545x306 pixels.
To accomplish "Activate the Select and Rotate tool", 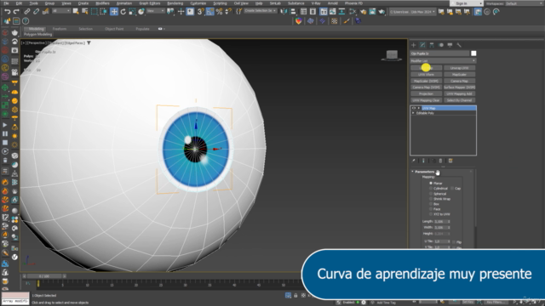I will (x=123, y=12).
